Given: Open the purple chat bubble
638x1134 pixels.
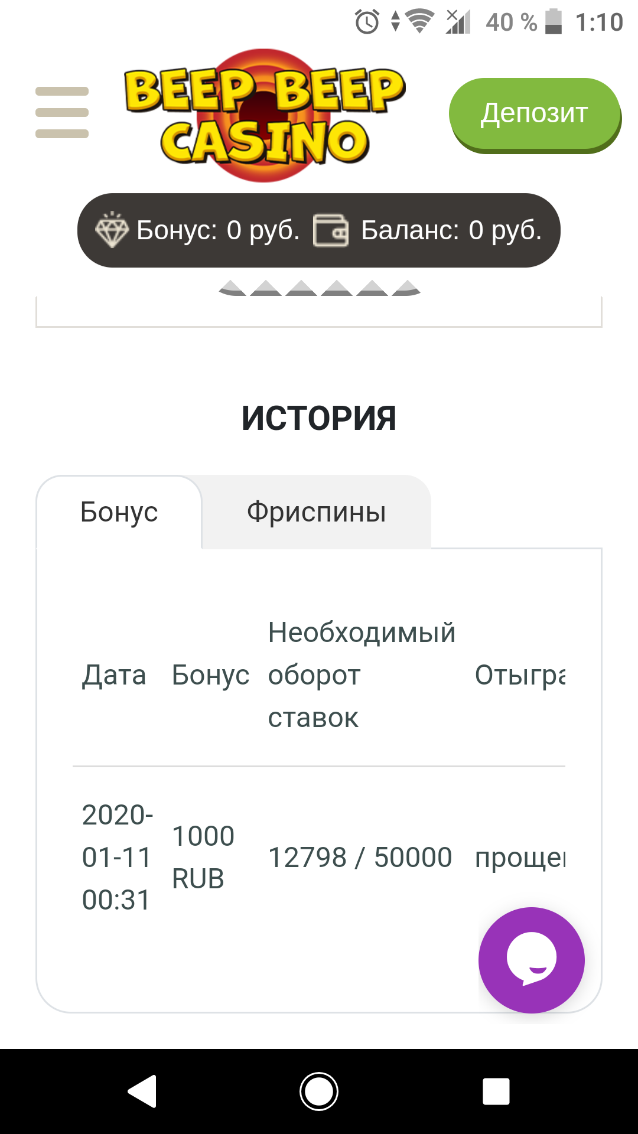Looking at the screenshot, I should click(531, 960).
